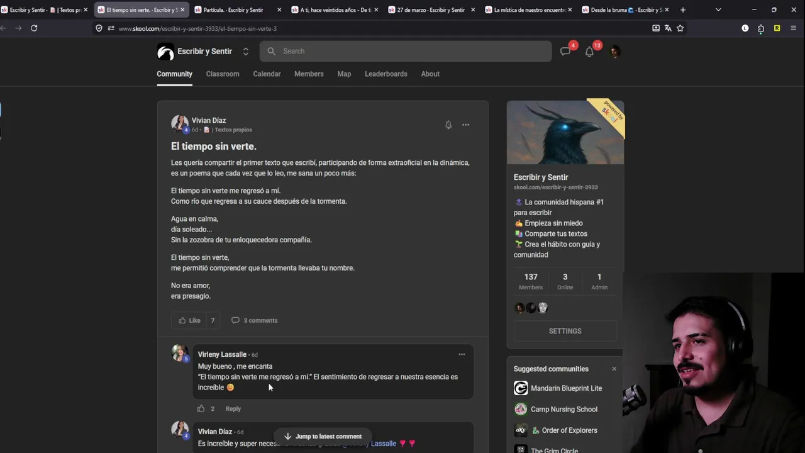The width and height of the screenshot is (805, 453).
Task: Open group SETTINGS button
Action: pyautogui.click(x=565, y=331)
